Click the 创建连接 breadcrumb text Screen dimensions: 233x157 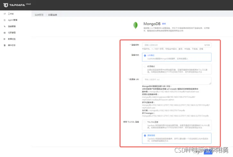pyautogui.click(x=52, y=15)
